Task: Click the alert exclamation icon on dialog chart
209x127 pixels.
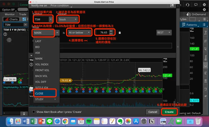Action: tap(31, 65)
